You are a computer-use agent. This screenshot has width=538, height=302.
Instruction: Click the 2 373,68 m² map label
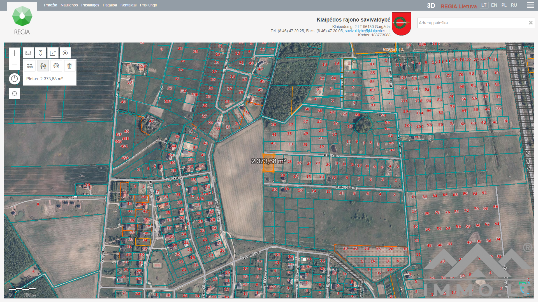pos(269,161)
